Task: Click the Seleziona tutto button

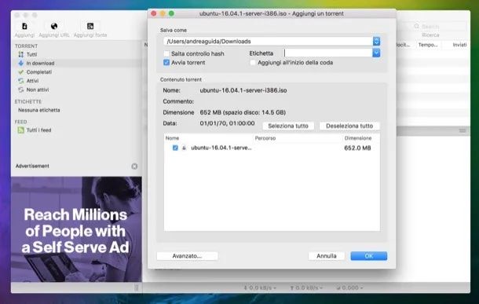Action: [288, 126]
